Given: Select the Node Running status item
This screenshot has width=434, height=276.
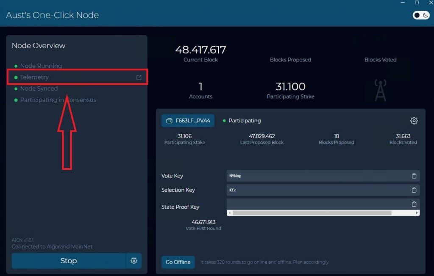Looking at the screenshot, I should 41,66.
